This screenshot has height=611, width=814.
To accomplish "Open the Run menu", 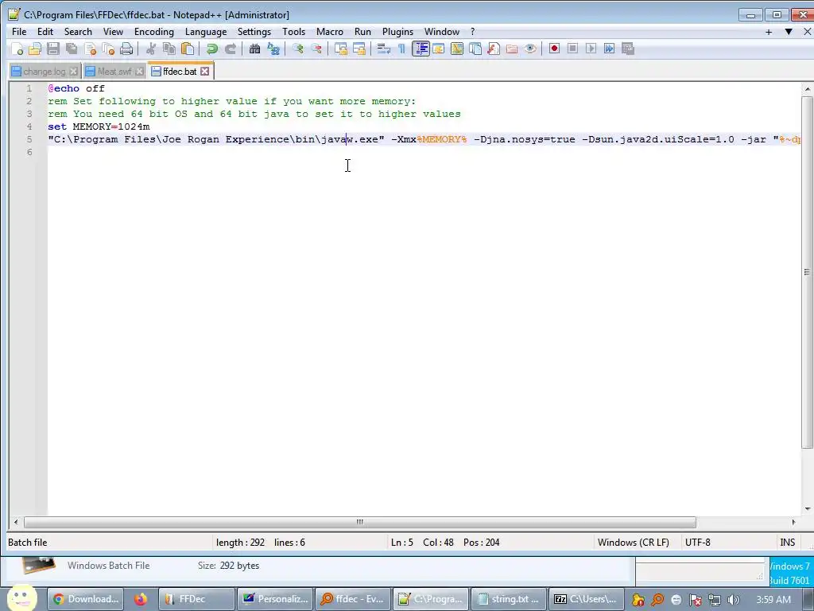I will 362,32.
